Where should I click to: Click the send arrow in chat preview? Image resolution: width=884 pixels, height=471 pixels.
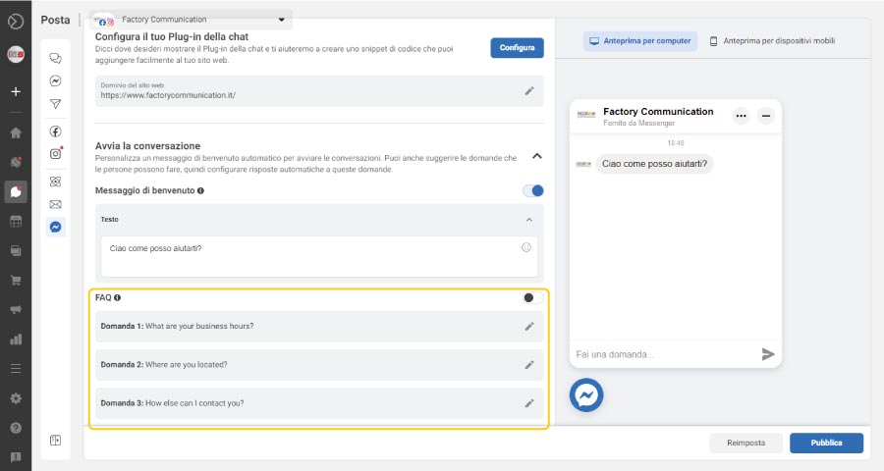pyautogui.click(x=767, y=354)
